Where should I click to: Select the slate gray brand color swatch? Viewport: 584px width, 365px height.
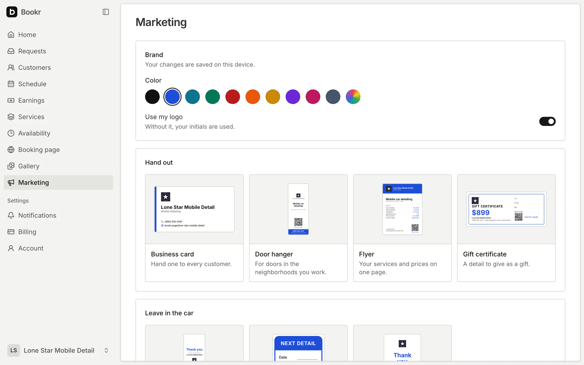coord(333,97)
